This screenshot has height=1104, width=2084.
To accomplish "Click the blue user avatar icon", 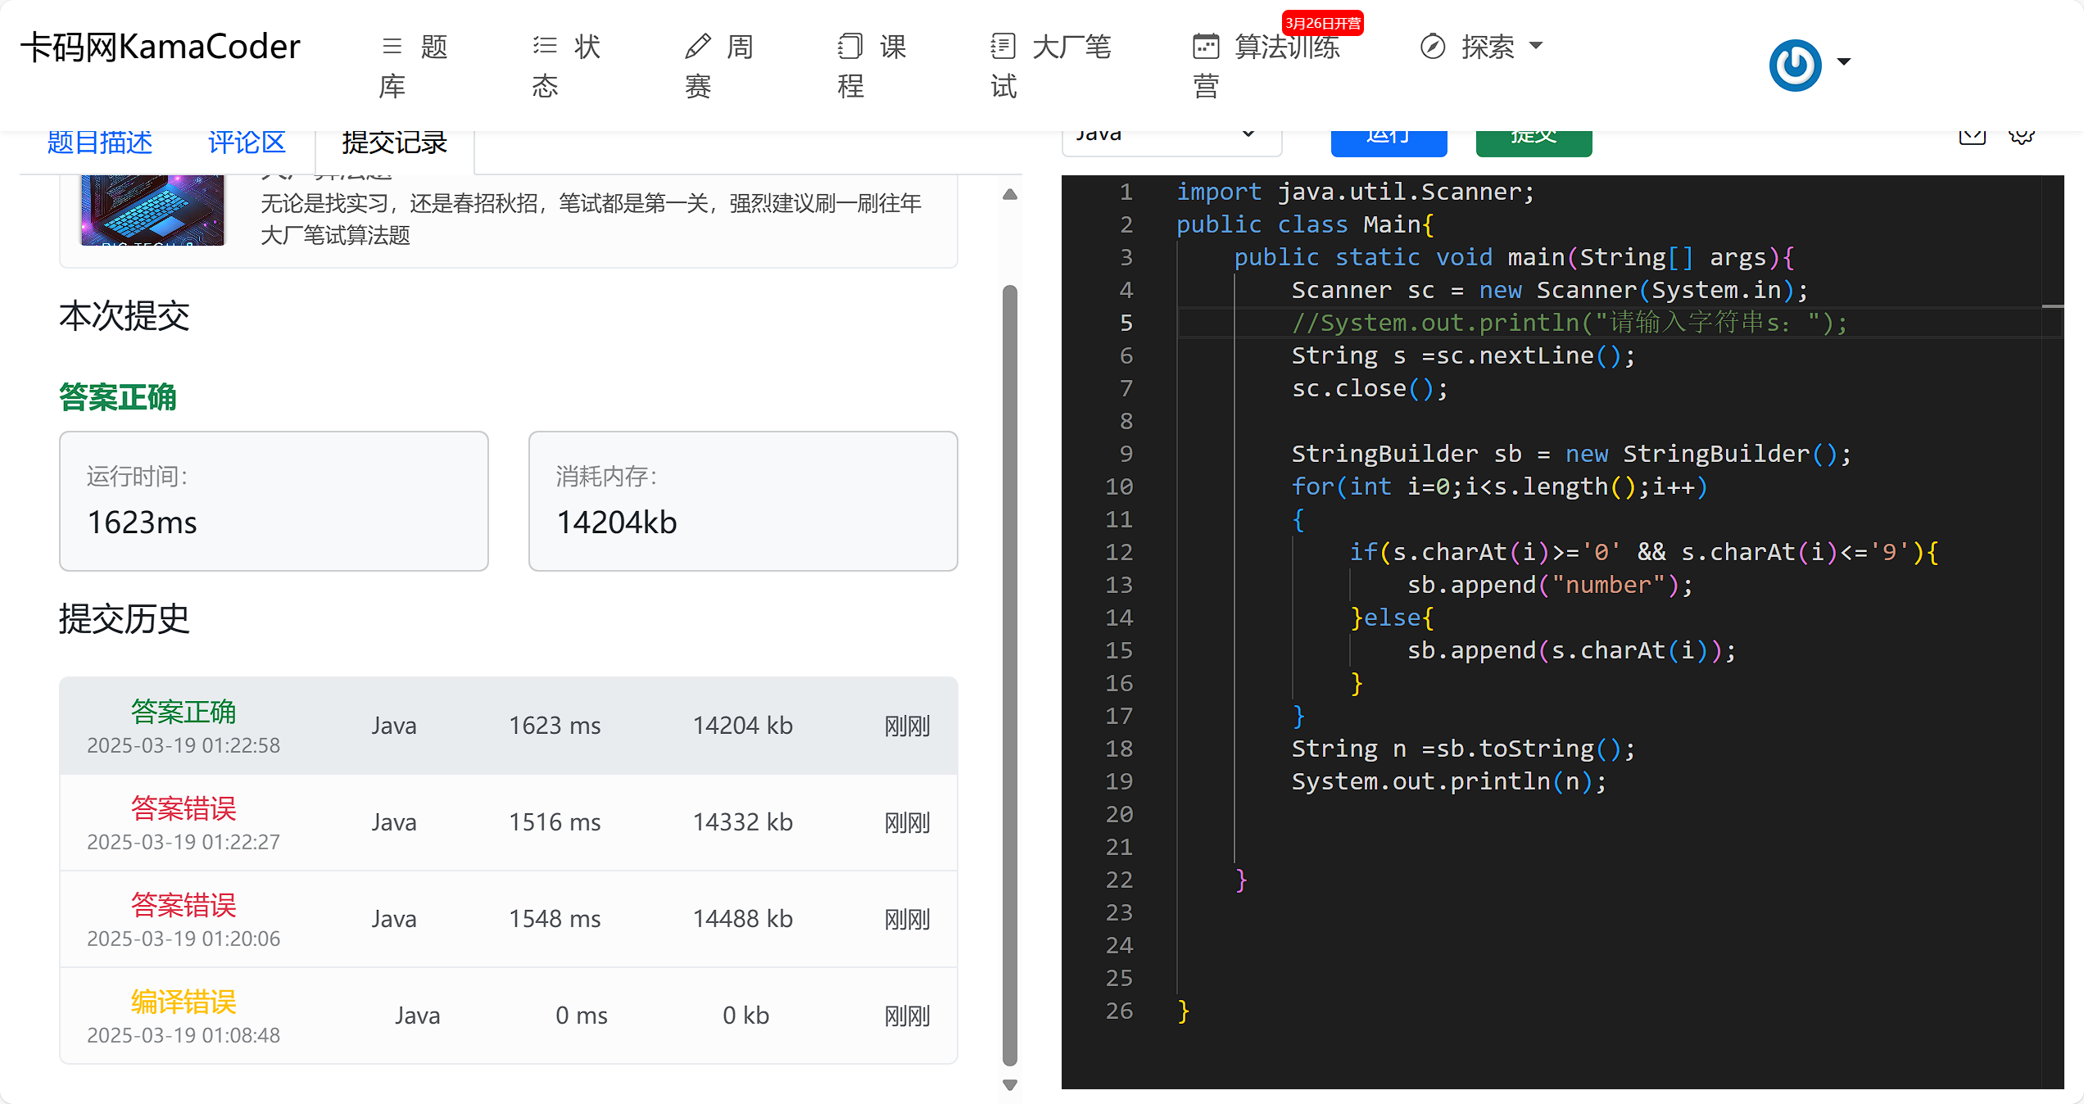I will [x=1794, y=65].
